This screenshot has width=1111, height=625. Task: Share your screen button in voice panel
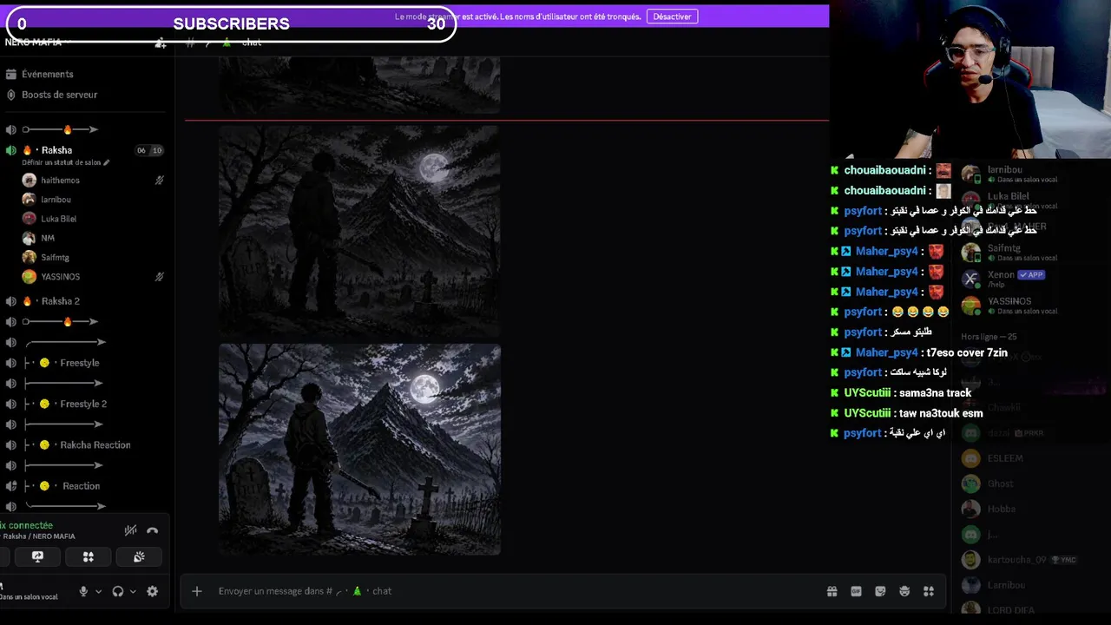click(37, 557)
